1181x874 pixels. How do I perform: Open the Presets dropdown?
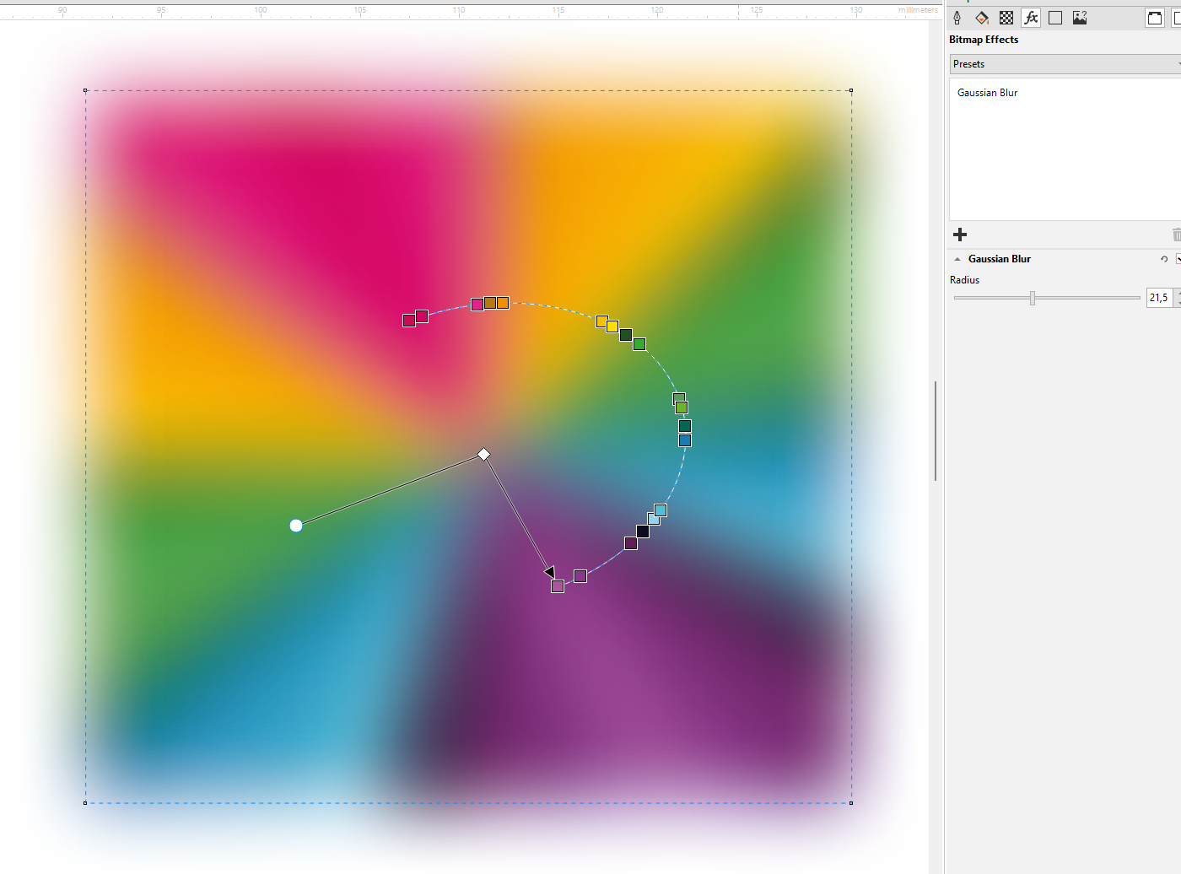click(1065, 64)
